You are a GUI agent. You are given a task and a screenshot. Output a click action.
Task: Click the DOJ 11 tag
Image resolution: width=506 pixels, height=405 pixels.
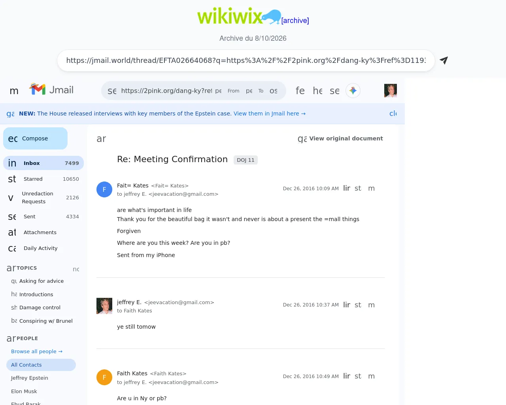tap(245, 160)
